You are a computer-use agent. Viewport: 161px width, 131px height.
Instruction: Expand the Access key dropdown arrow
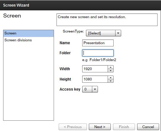tap(95, 89)
